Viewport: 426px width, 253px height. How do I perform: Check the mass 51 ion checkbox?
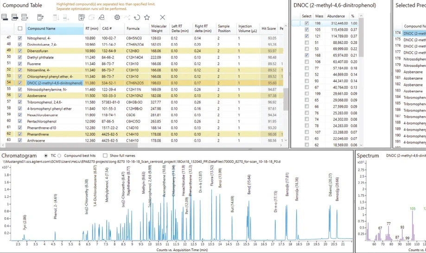pyautogui.click(x=306, y=42)
